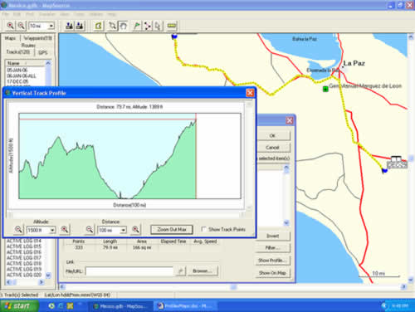Click the Browse button next to File/URL
The width and height of the screenshot is (415, 312).
click(203, 271)
